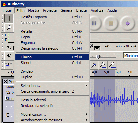This screenshot has width=138, height=123.
Task: Click the Fit Selection zoom icon
Action: pyautogui.click(x=103, y=65)
